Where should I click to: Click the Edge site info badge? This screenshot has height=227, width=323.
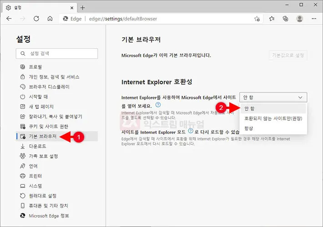tap(72, 19)
